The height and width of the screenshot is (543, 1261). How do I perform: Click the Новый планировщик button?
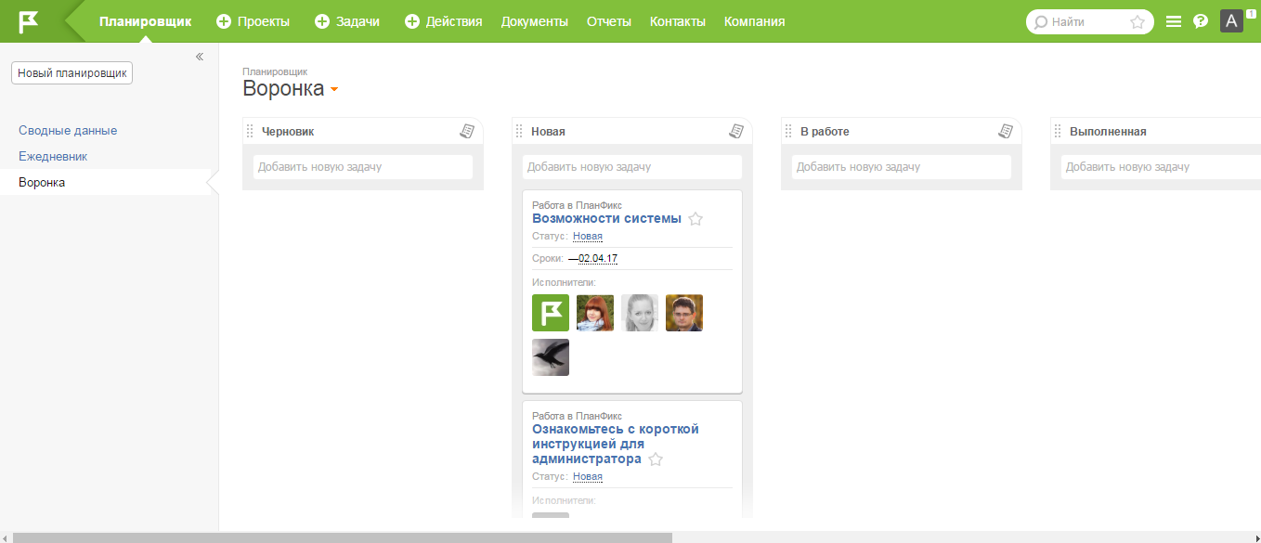coord(71,73)
